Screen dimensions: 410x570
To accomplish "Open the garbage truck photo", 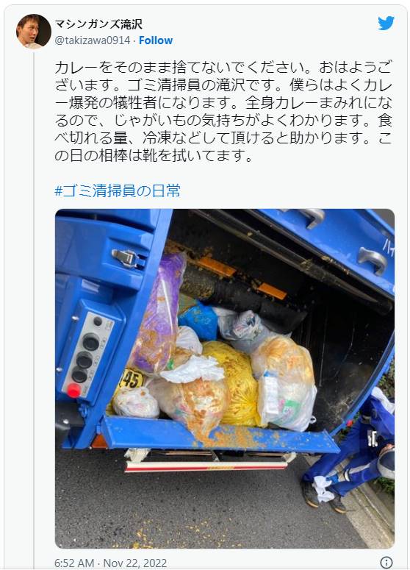I will tap(225, 379).
